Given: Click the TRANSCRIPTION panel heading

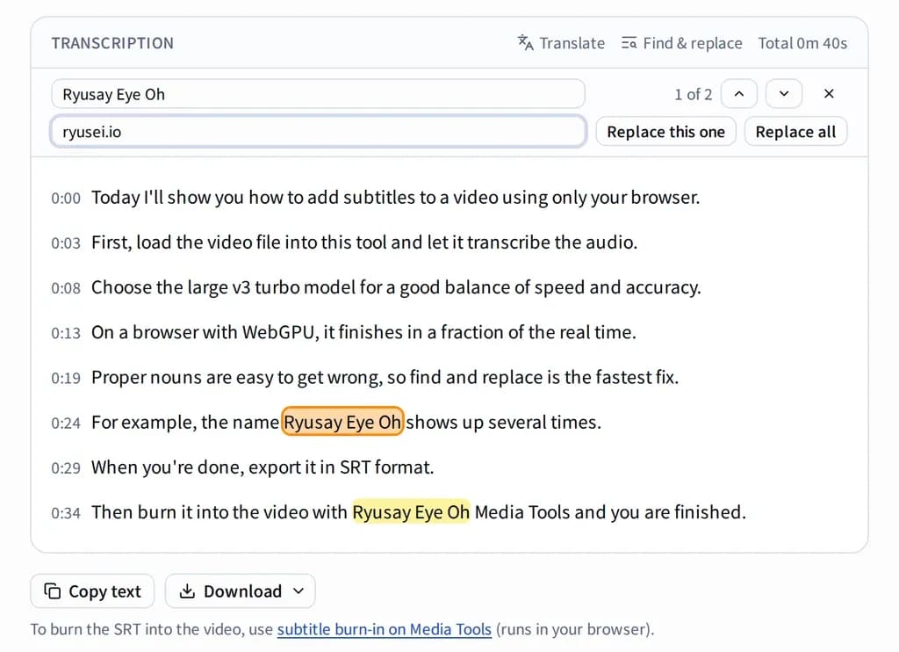Looking at the screenshot, I should (x=112, y=43).
